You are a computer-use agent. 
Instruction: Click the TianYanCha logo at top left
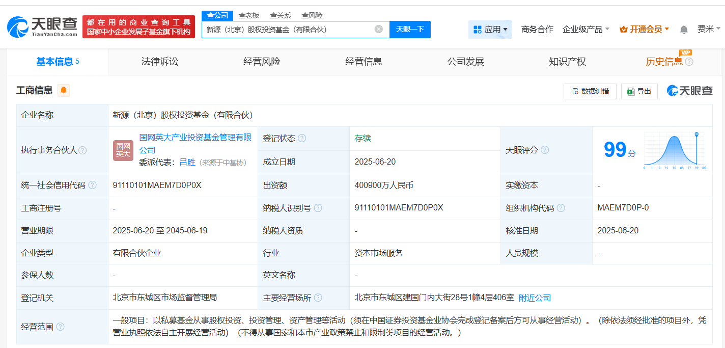[43, 26]
